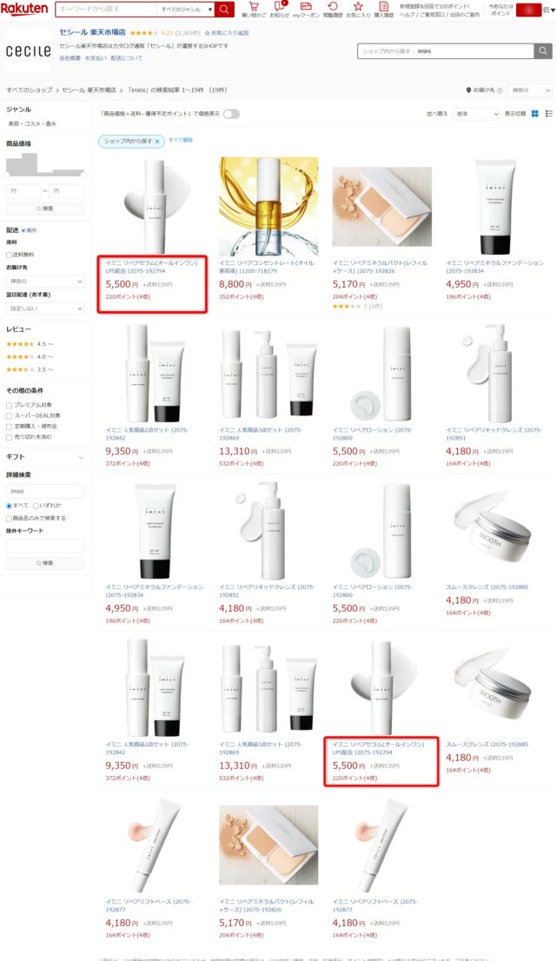Open the notifications (お知らせ) icon
This screenshot has height=961, width=556.
point(280,7)
